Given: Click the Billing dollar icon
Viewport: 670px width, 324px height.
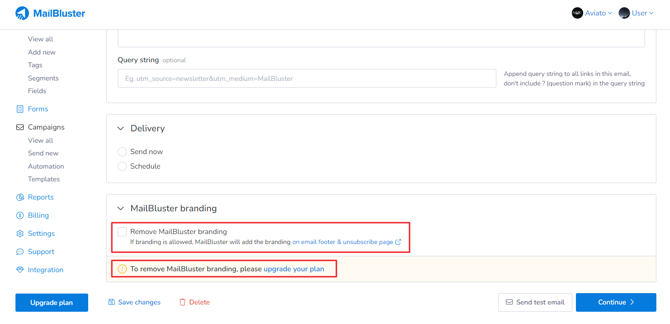Looking at the screenshot, I should click(20, 215).
